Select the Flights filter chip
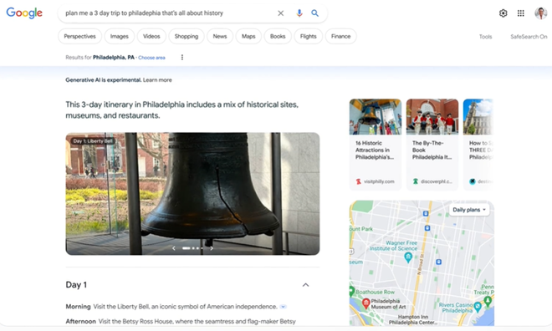Viewport: 552px width, 331px height. pyautogui.click(x=309, y=36)
